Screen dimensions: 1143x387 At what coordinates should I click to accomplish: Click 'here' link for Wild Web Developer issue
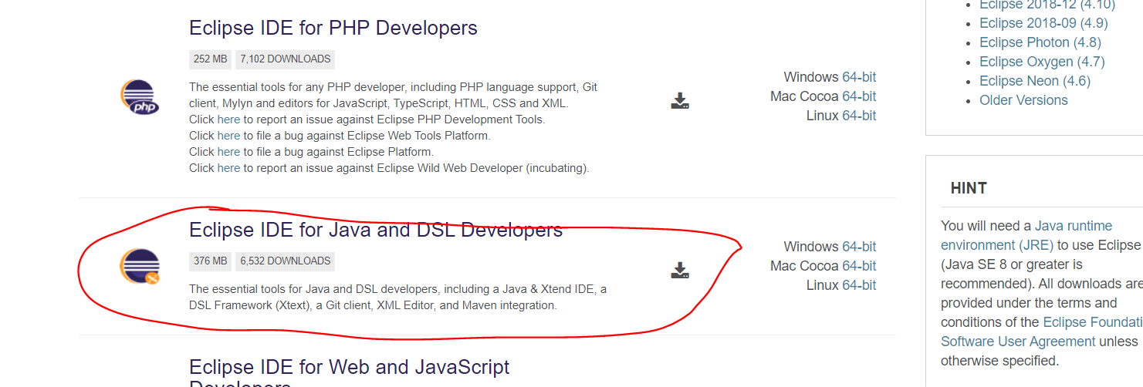tap(228, 168)
